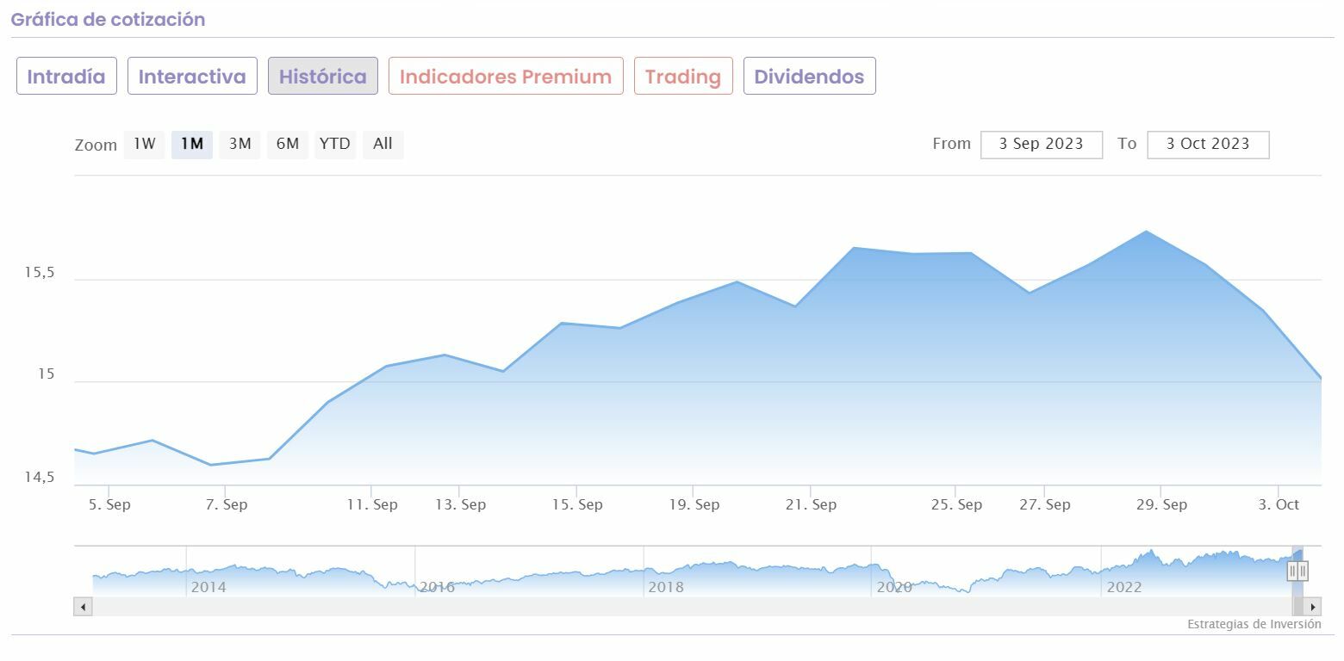The height and width of the screenshot is (661, 1344).
Task: Set chart zoom to 3M
Action: coord(240,144)
